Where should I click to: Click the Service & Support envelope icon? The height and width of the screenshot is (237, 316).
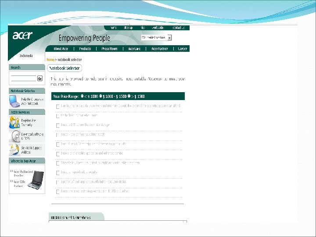click(14, 150)
